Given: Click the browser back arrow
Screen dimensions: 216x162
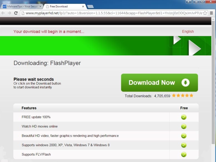Looking at the screenshot, I should click(3, 13).
